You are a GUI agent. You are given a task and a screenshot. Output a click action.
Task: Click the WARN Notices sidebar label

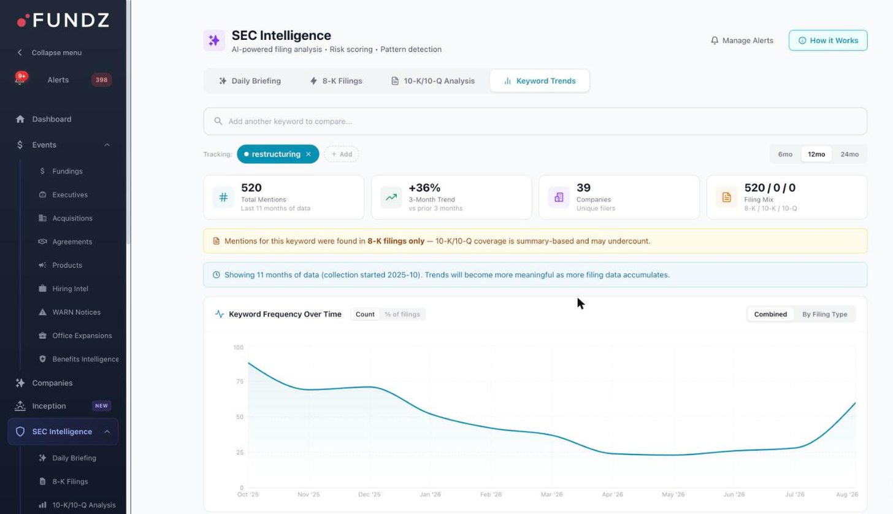[77, 312]
